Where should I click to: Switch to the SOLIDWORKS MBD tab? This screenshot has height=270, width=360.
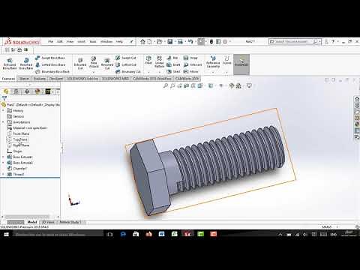coord(115,79)
